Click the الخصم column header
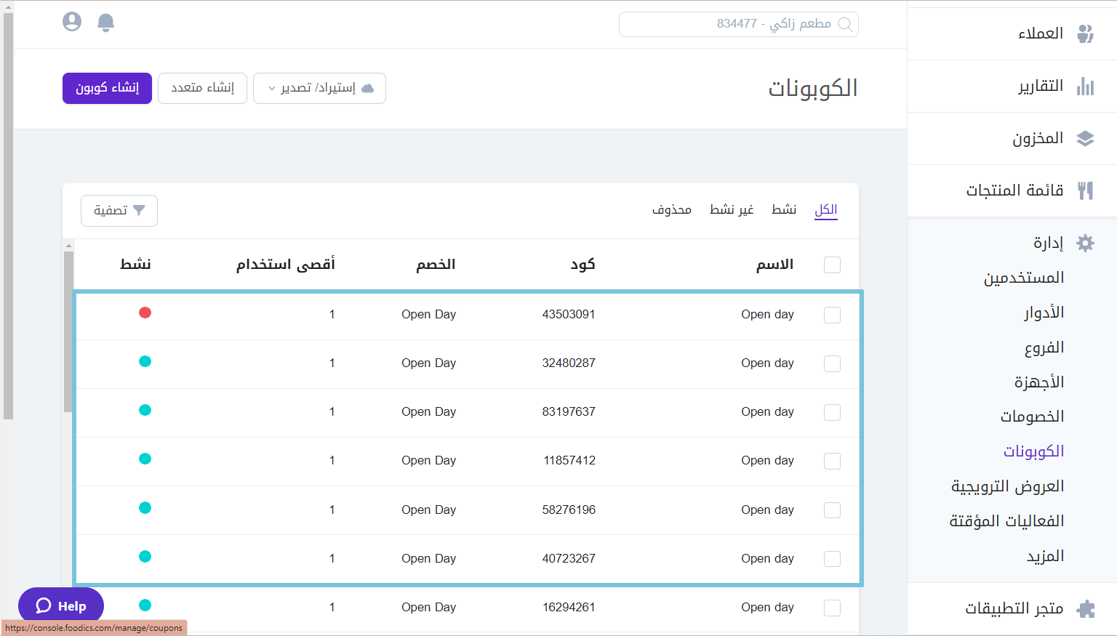The image size is (1117, 636). pyautogui.click(x=436, y=264)
